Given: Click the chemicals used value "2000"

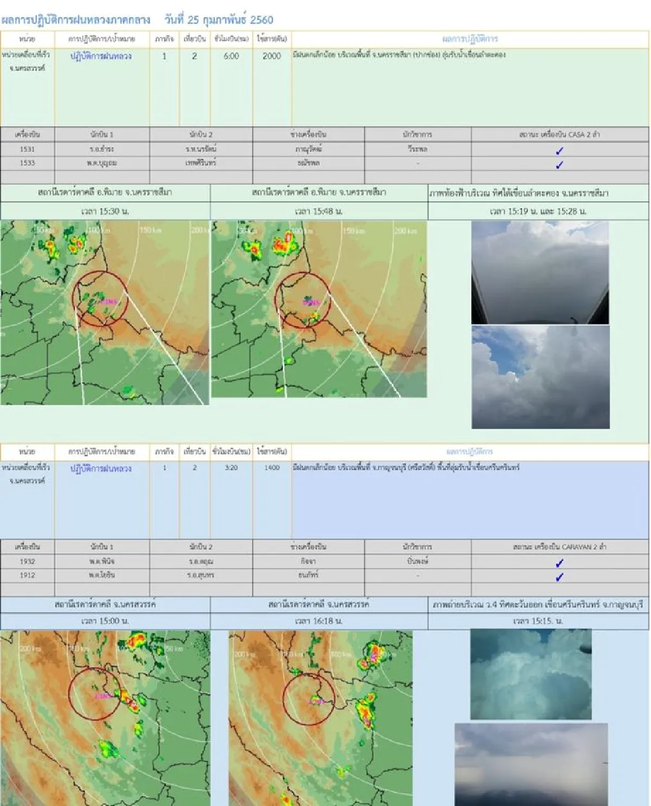Looking at the screenshot, I should (272, 56).
